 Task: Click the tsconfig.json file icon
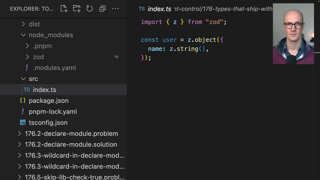(23, 123)
